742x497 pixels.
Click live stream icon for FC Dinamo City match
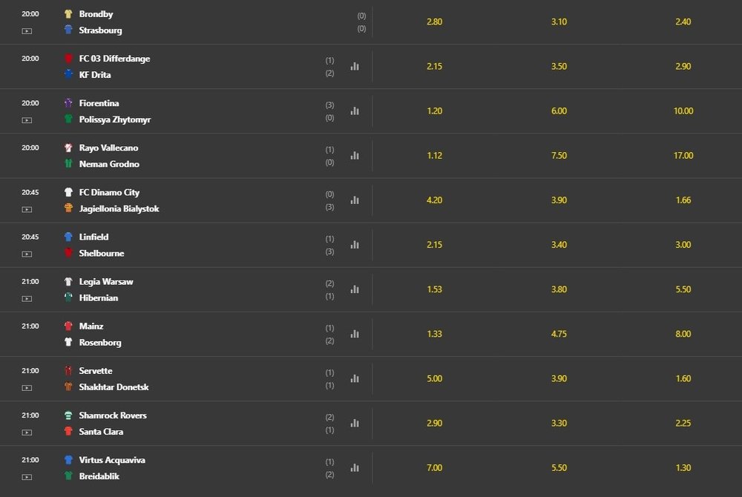coord(27,209)
